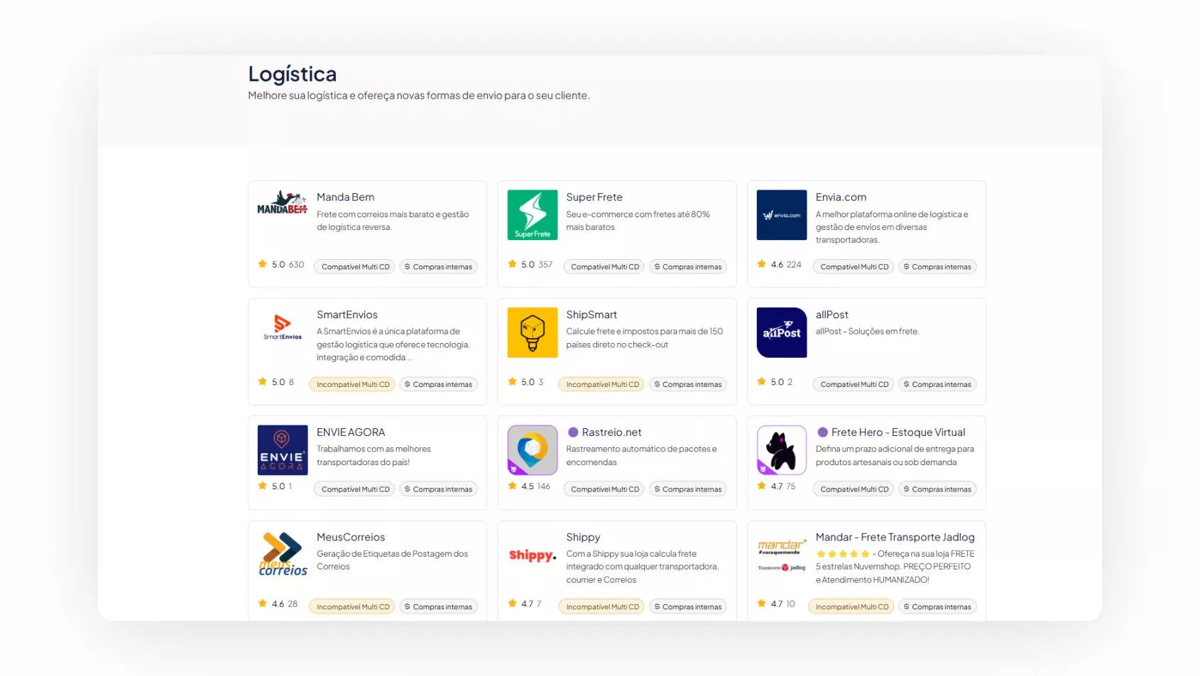Image resolution: width=1200 pixels, height=676 pixels.
Task: Click Compatível Multi CD tag on Super Frete
Action: point(605,267)
